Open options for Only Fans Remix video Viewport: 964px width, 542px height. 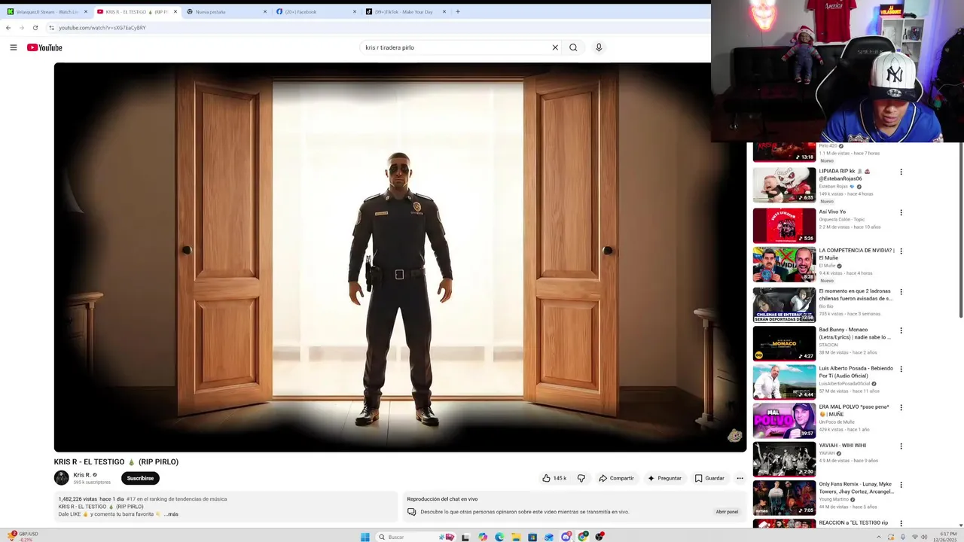(901, 486)
